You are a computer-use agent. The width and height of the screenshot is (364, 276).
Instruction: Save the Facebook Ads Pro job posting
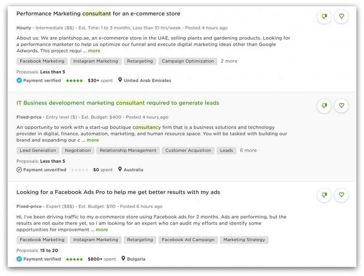[341, 195]
